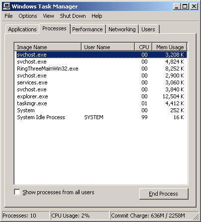Image resolution: width=201 pixels, height=222 pixels.
Task: Maximize the Task Manager window
Action: (185, 6)
